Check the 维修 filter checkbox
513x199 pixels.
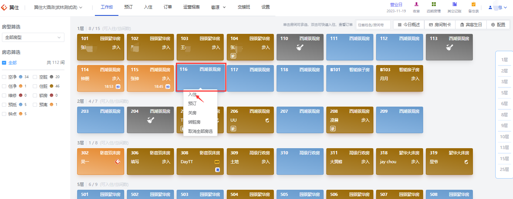pos(4,95)
